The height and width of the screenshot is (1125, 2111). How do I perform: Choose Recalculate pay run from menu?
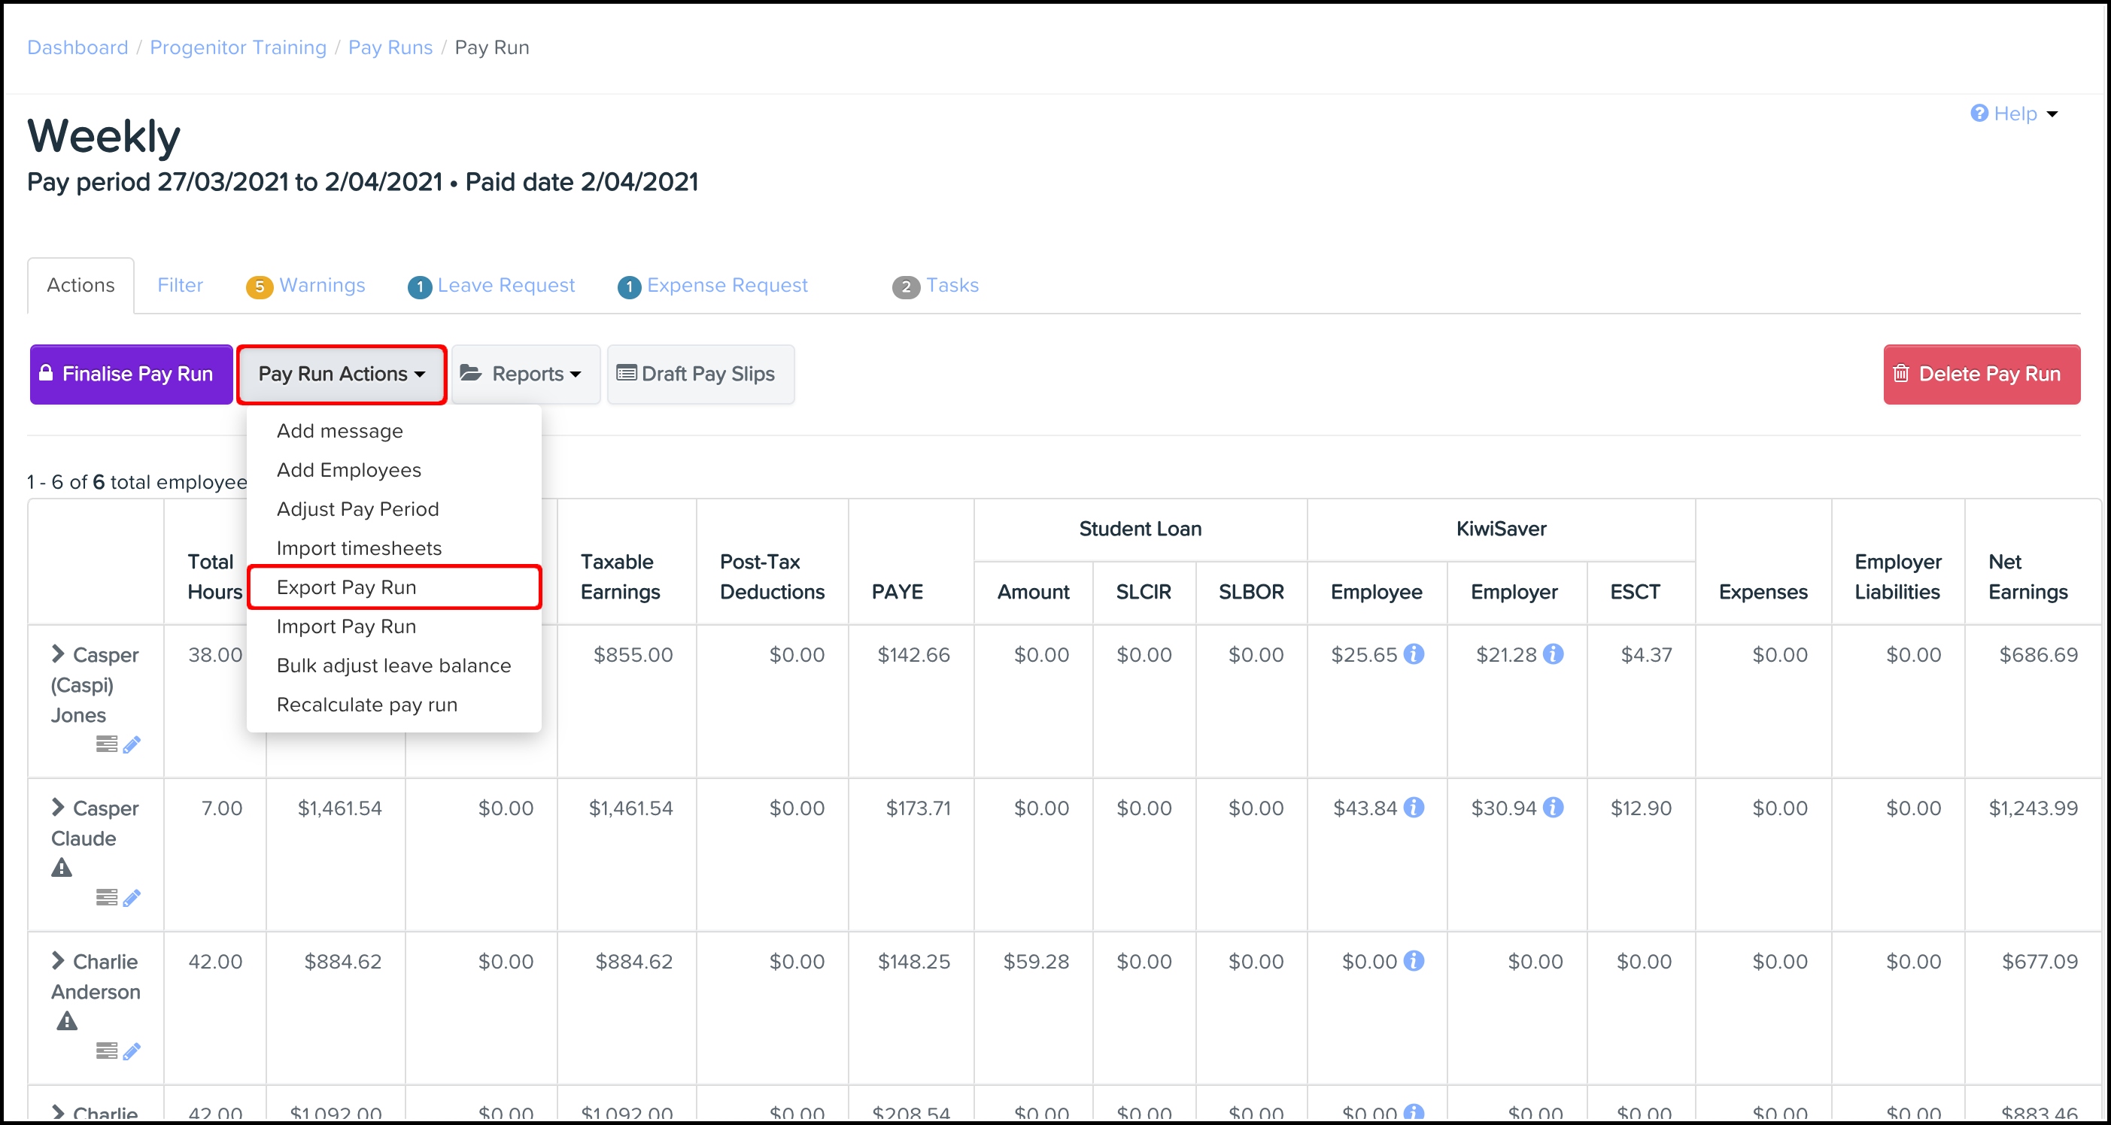click(x=367, y=705)
